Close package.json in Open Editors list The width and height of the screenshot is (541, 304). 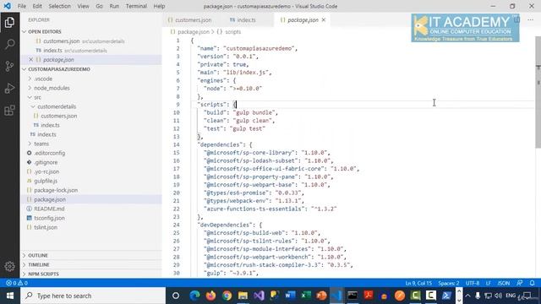click(x=30, y=60)
